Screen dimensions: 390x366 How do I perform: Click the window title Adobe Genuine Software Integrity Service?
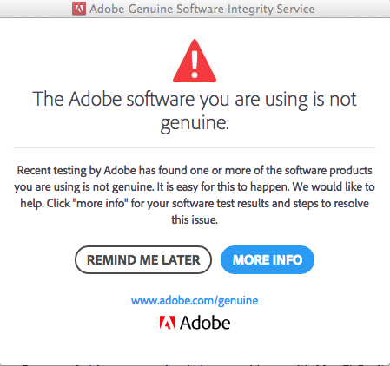(x=202, y=9)
